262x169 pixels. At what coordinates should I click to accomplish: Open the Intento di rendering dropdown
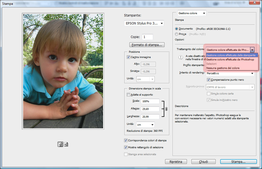pos(230,73)
